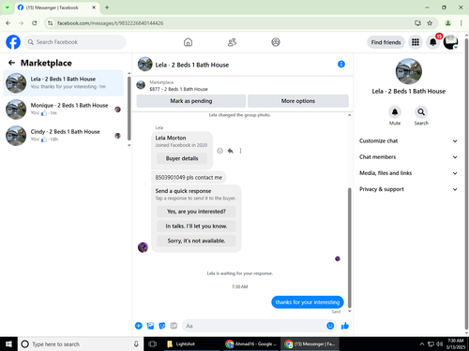
Task: Open the emoji picker in message box
Action: coord(330,326)
